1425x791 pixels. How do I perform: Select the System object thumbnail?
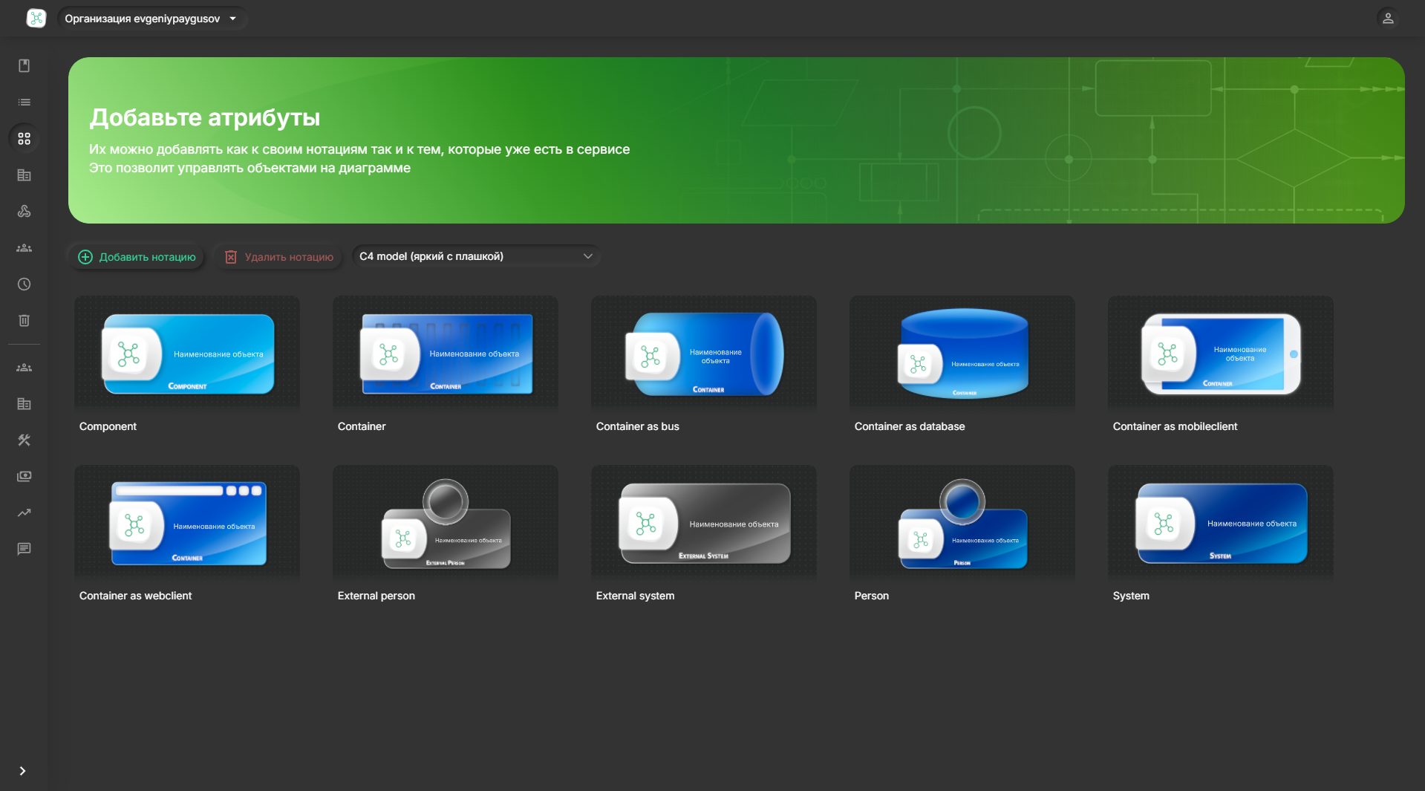1220,523
